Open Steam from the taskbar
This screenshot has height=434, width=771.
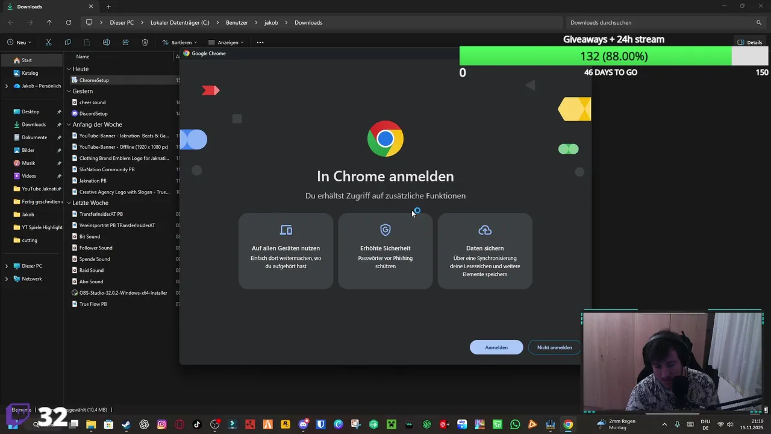coord(126,424)
